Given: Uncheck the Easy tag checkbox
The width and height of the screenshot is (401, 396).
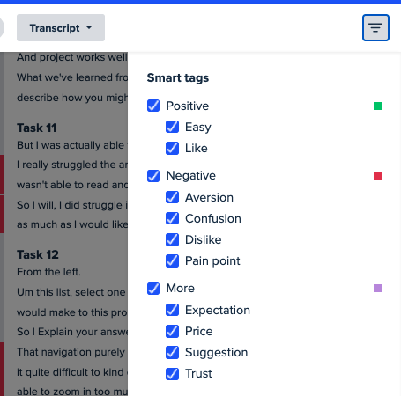Looking at the screenshot, I should [172, 127].
